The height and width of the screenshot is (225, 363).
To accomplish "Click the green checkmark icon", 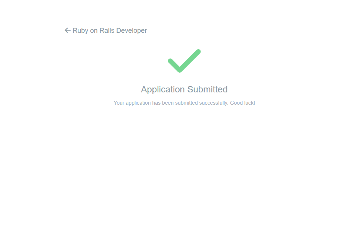I will click(184, 61).
